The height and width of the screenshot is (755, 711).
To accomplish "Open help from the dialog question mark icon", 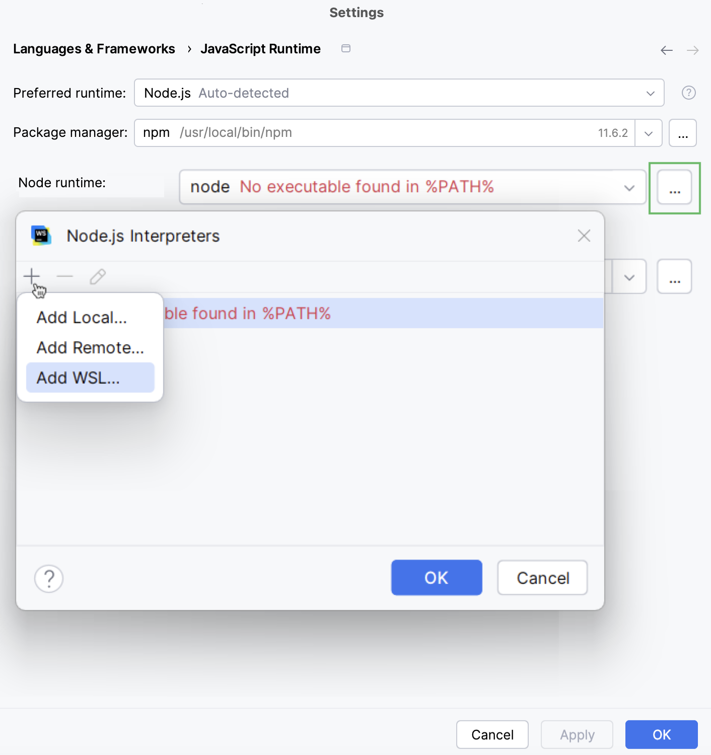I will pyautogui.click(x=48, y=578).
